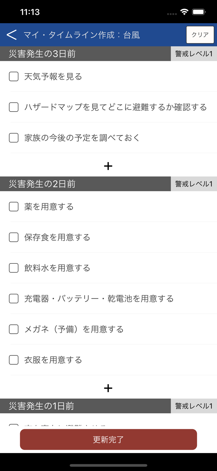The height and width of the screenshot is (471, 217).
Task: Tap the 警戒レベル1 label beside 災害発生の1日前
Action: click(194, 406)
